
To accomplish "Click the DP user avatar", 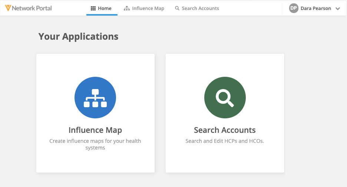I will pyautogui.click(x=294, y=8).
